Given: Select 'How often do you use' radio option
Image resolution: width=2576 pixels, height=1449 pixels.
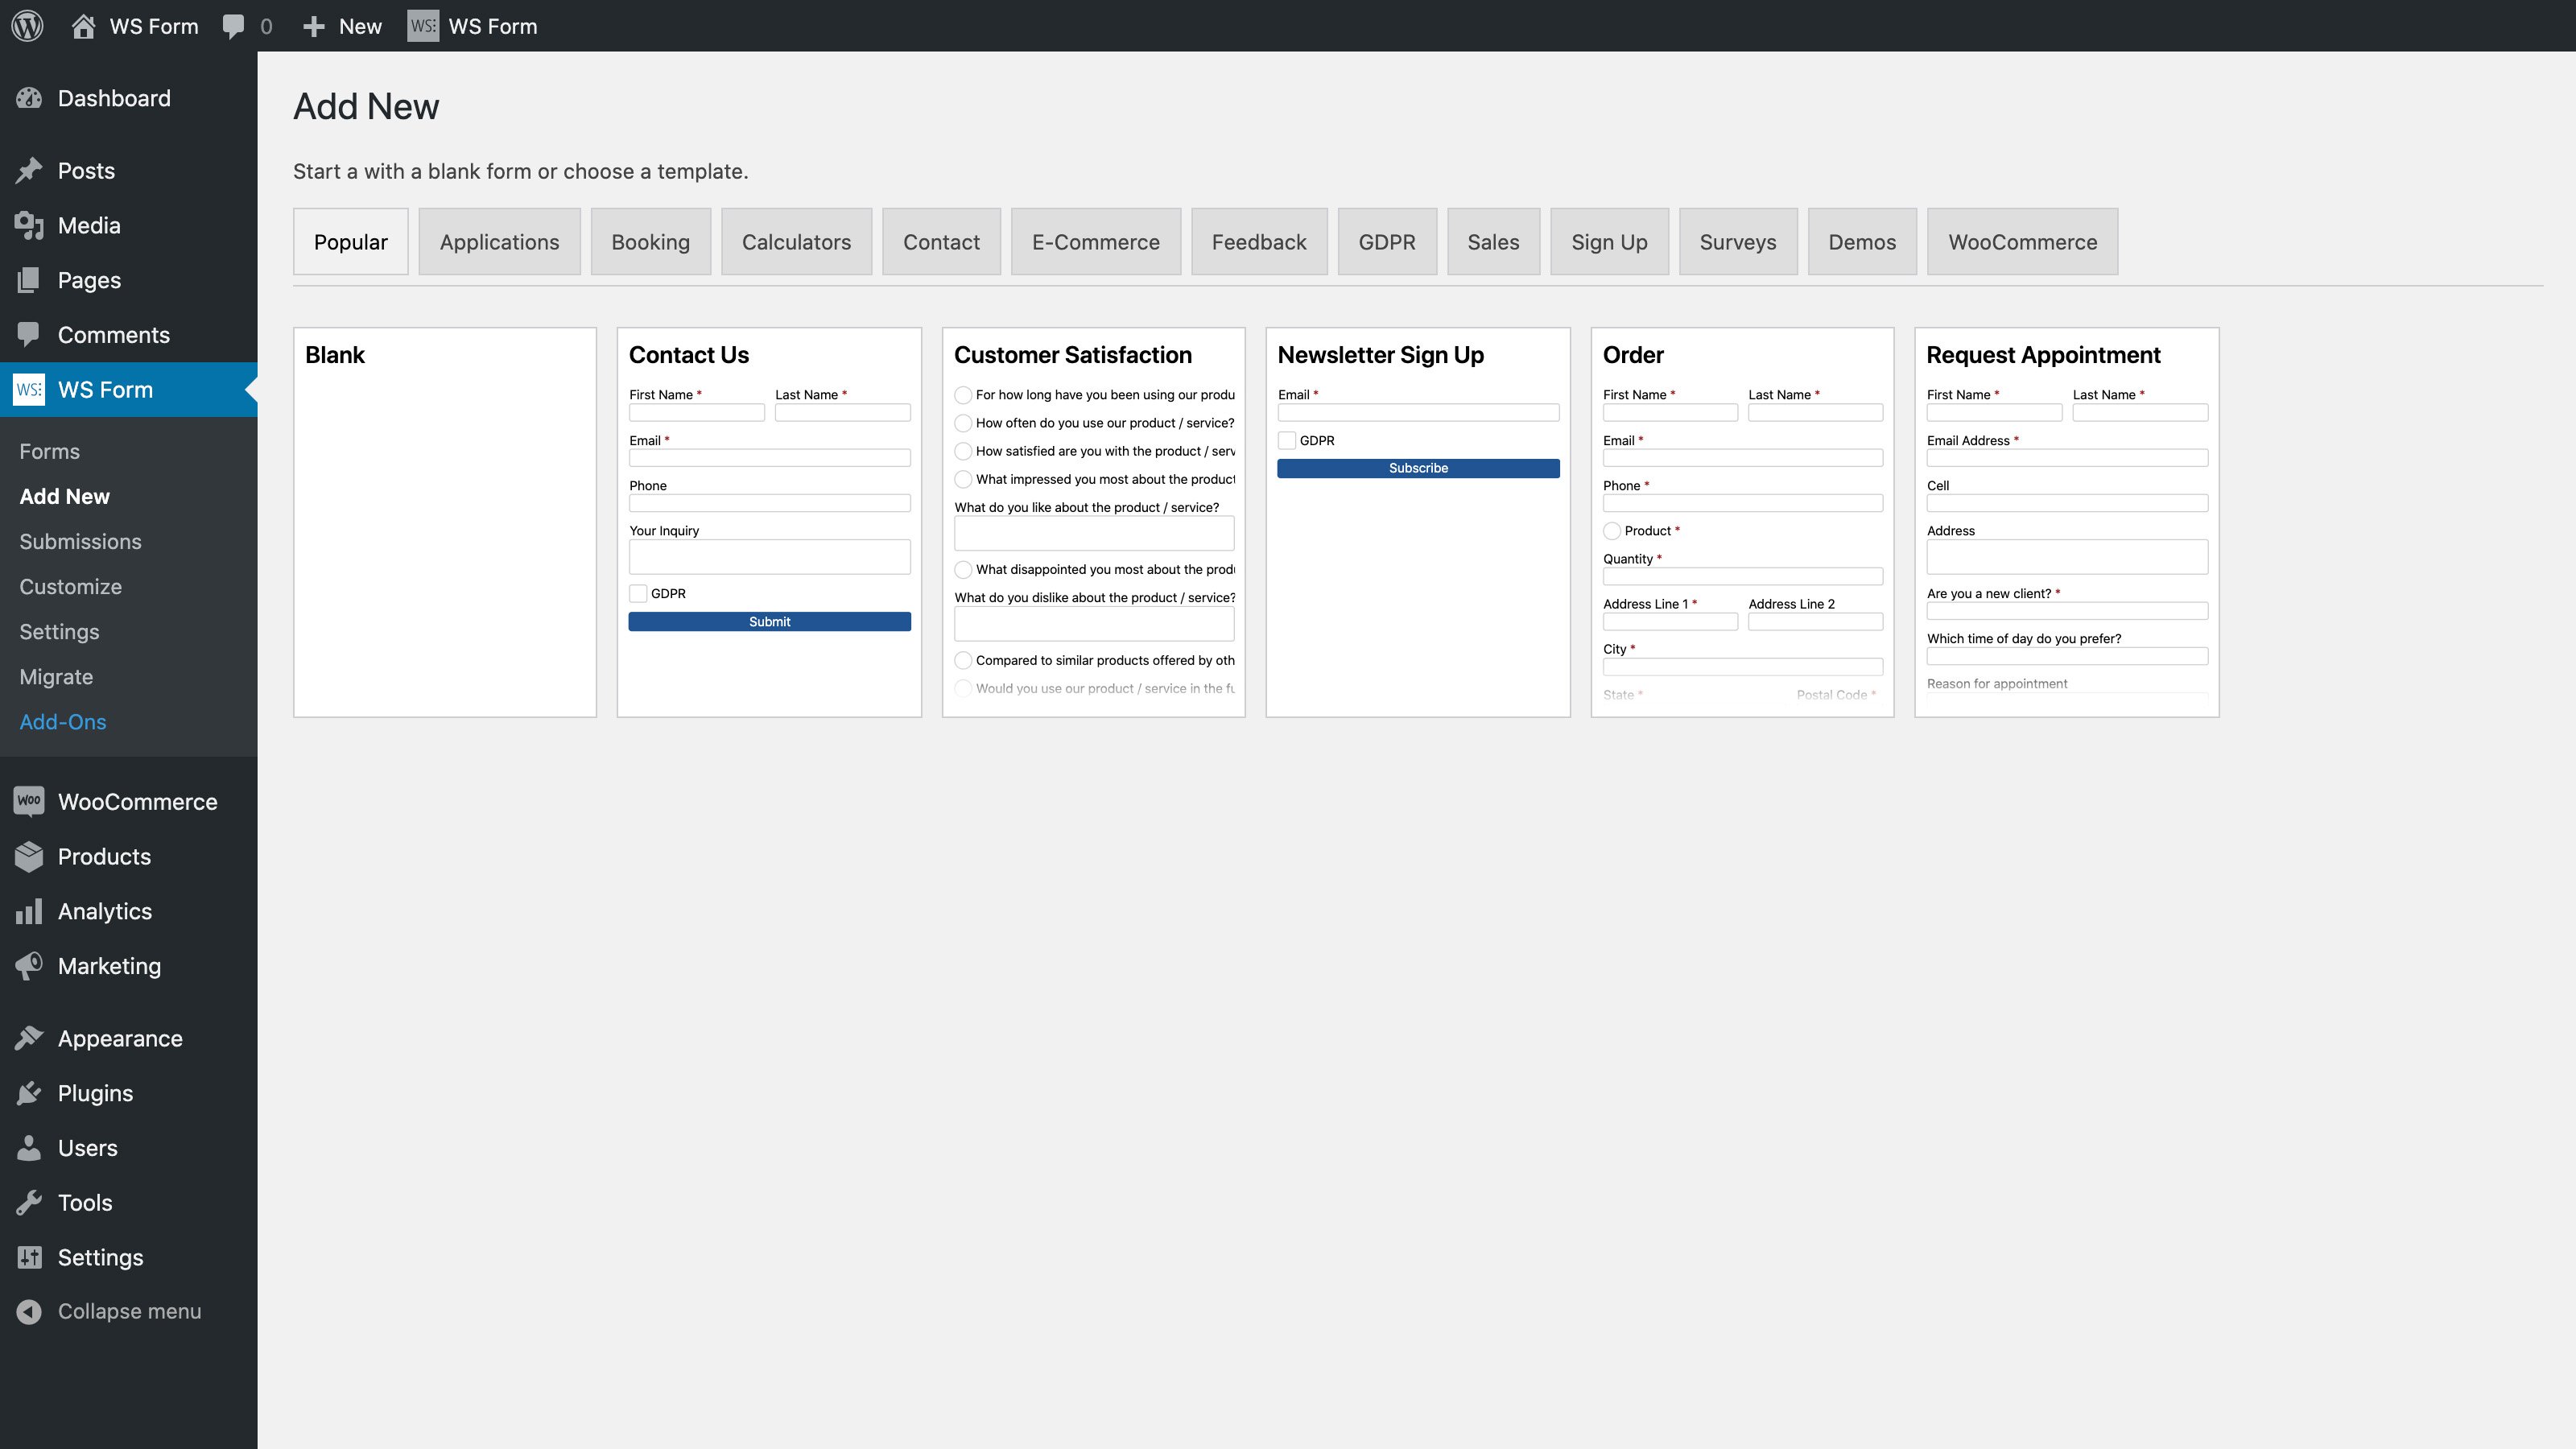Looking at the screenshot, I should [963, 423].
